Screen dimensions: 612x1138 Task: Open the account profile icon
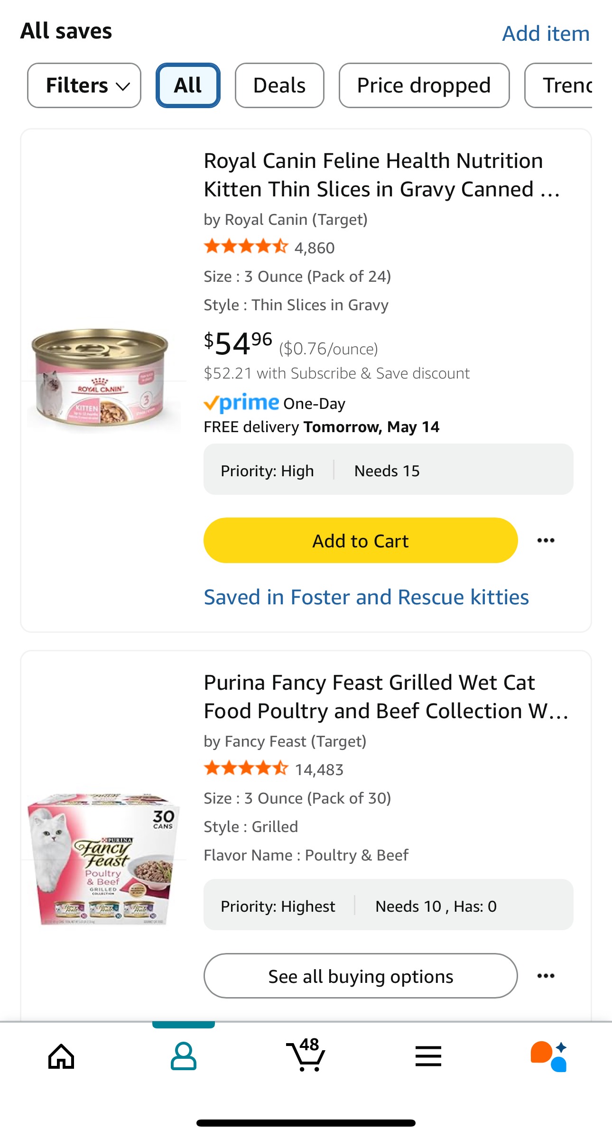[184, 1056]
